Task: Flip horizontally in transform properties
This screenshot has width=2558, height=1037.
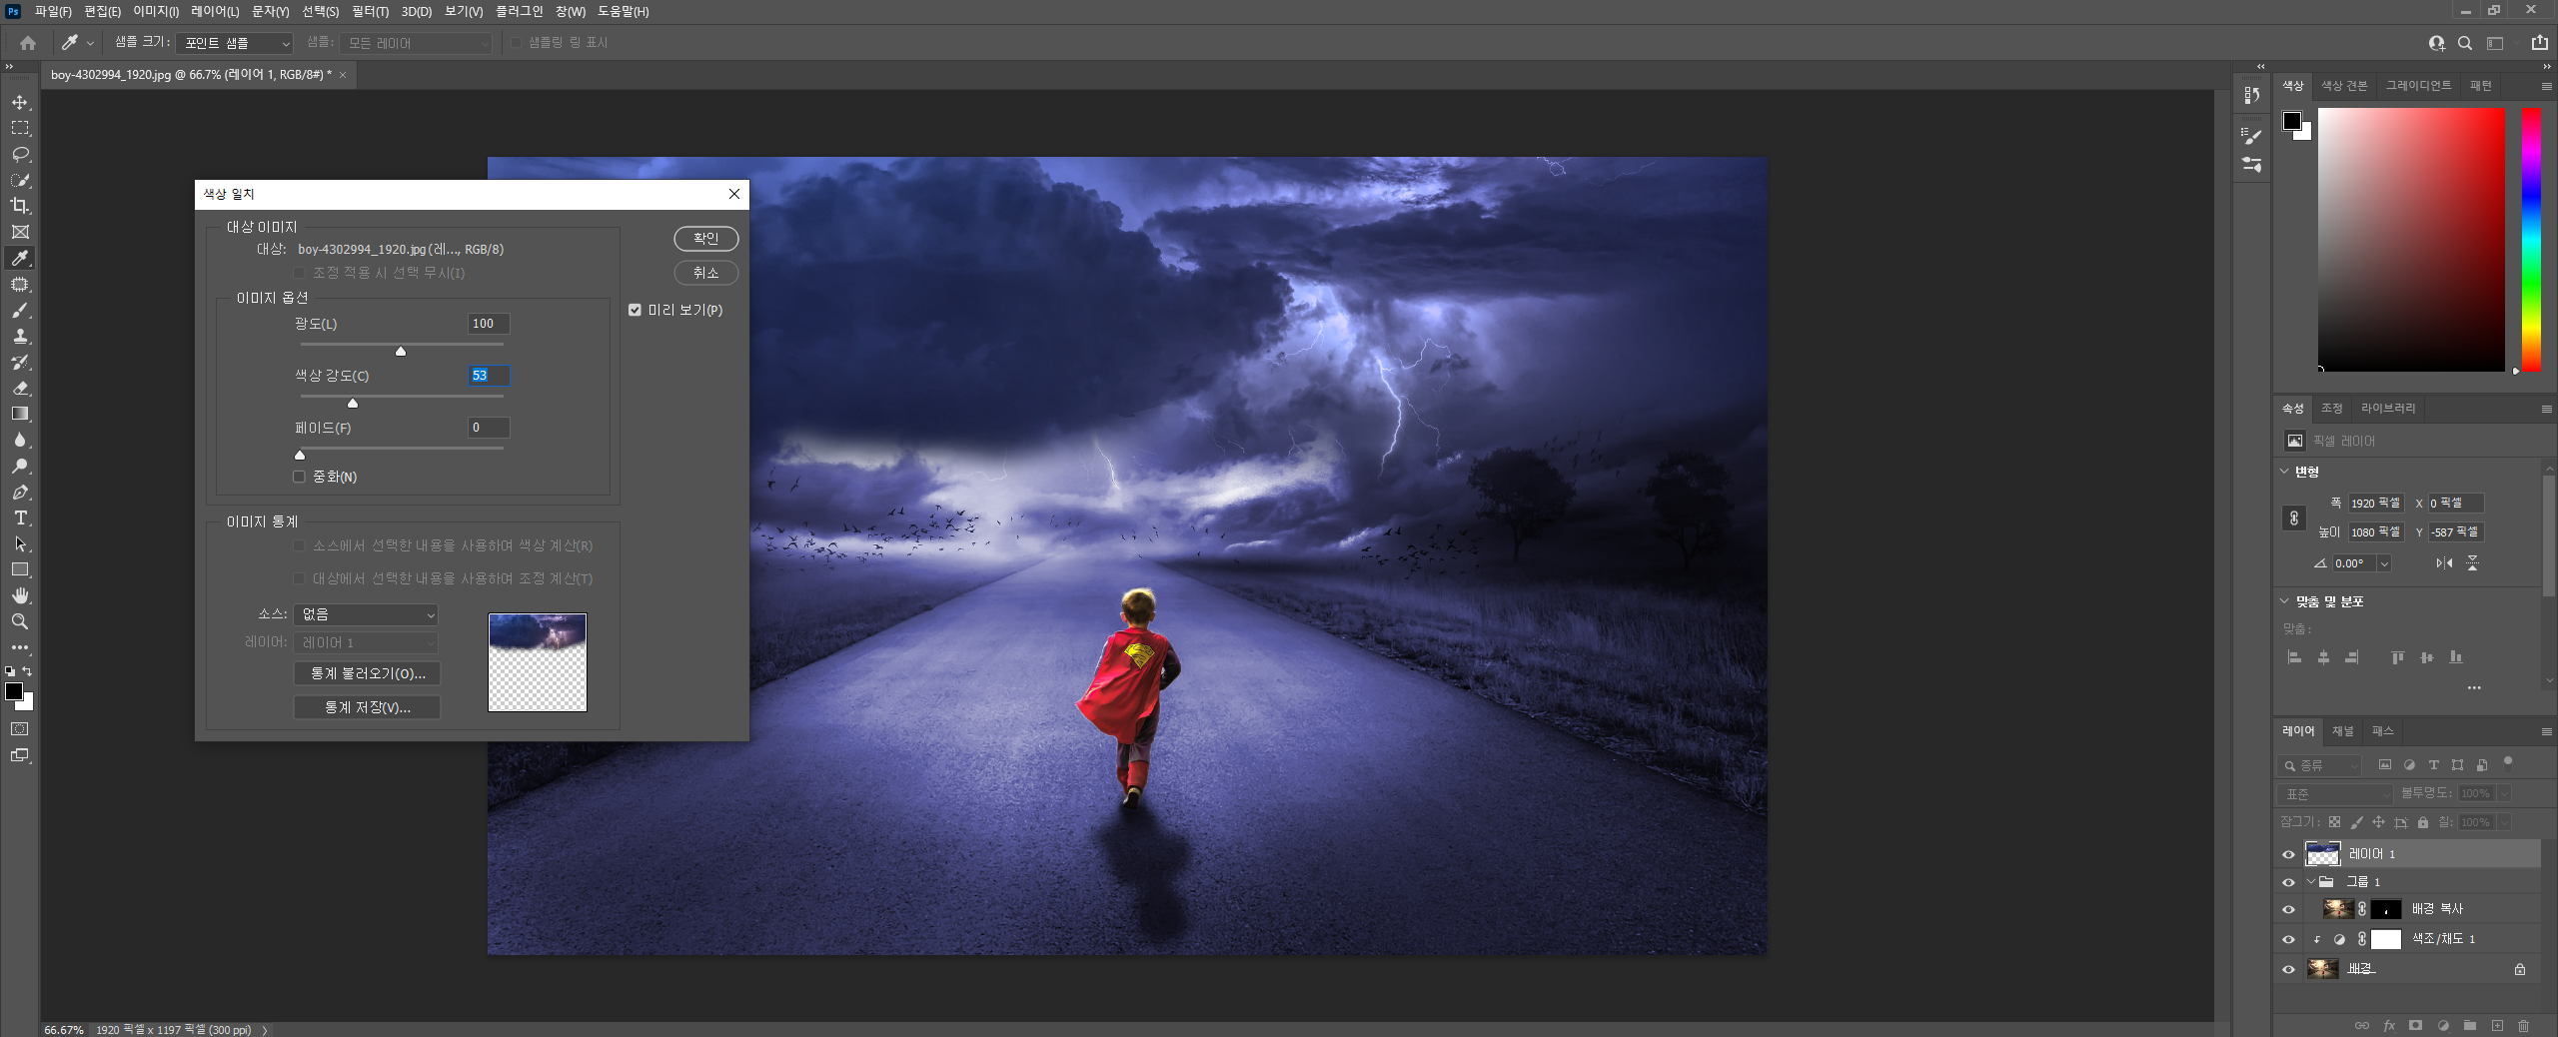Action: click(x=2444, y=563)
